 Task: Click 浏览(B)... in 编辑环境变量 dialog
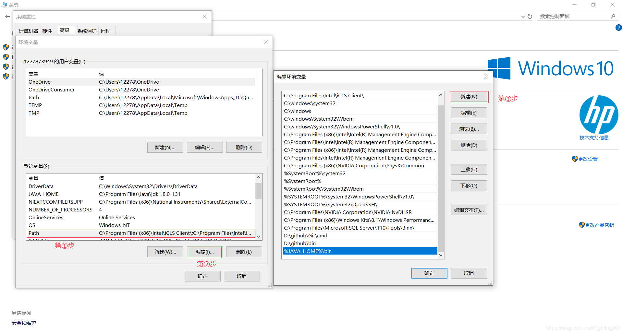pyautogui.click(x=469, y=129)
